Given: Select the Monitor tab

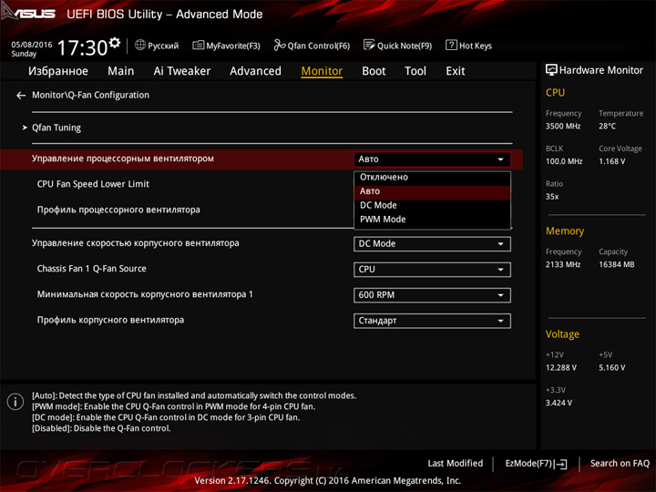Looking at the screenshot, I should tap(323, 71).
